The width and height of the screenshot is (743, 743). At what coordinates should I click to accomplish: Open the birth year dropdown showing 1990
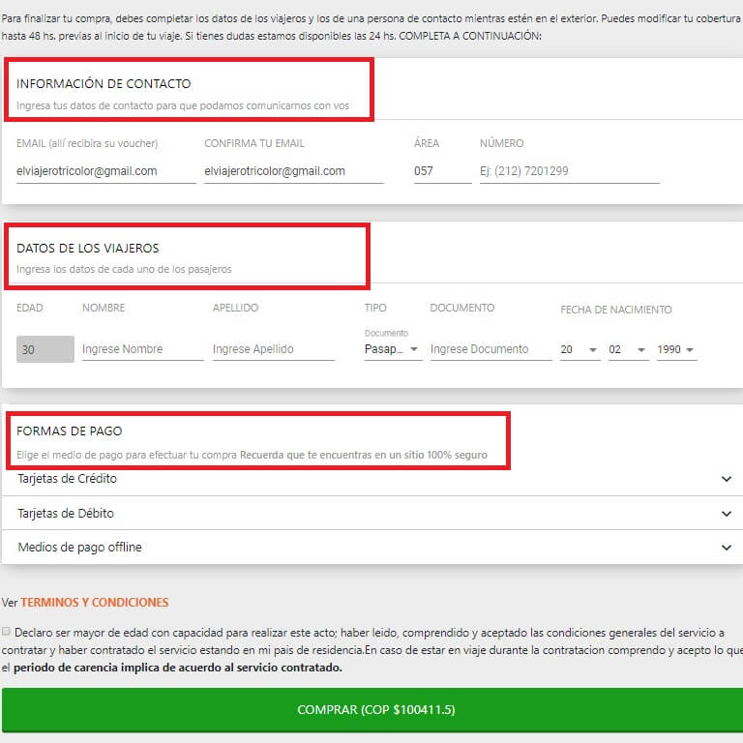676,349
